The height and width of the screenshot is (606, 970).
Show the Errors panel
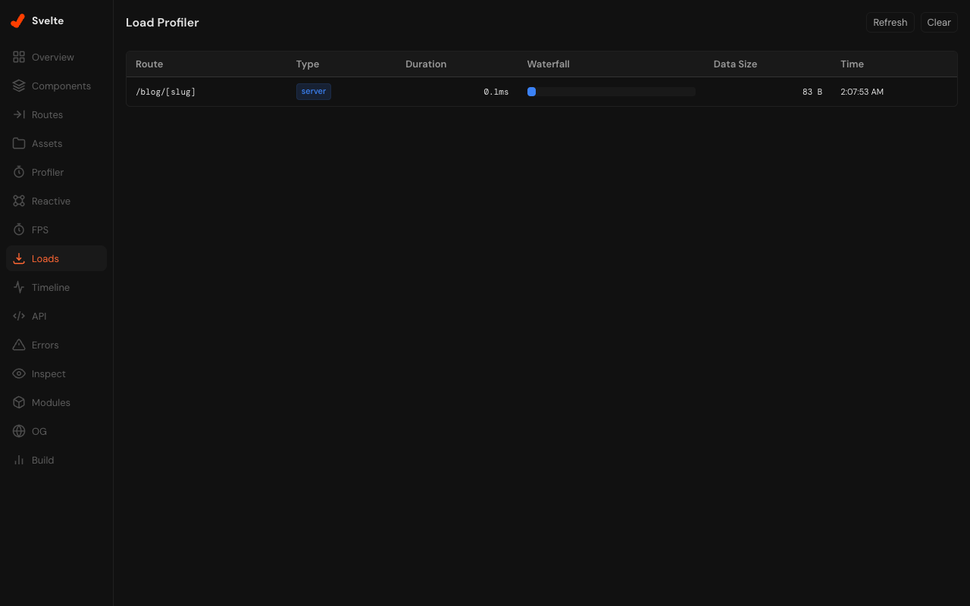[56, 345]
